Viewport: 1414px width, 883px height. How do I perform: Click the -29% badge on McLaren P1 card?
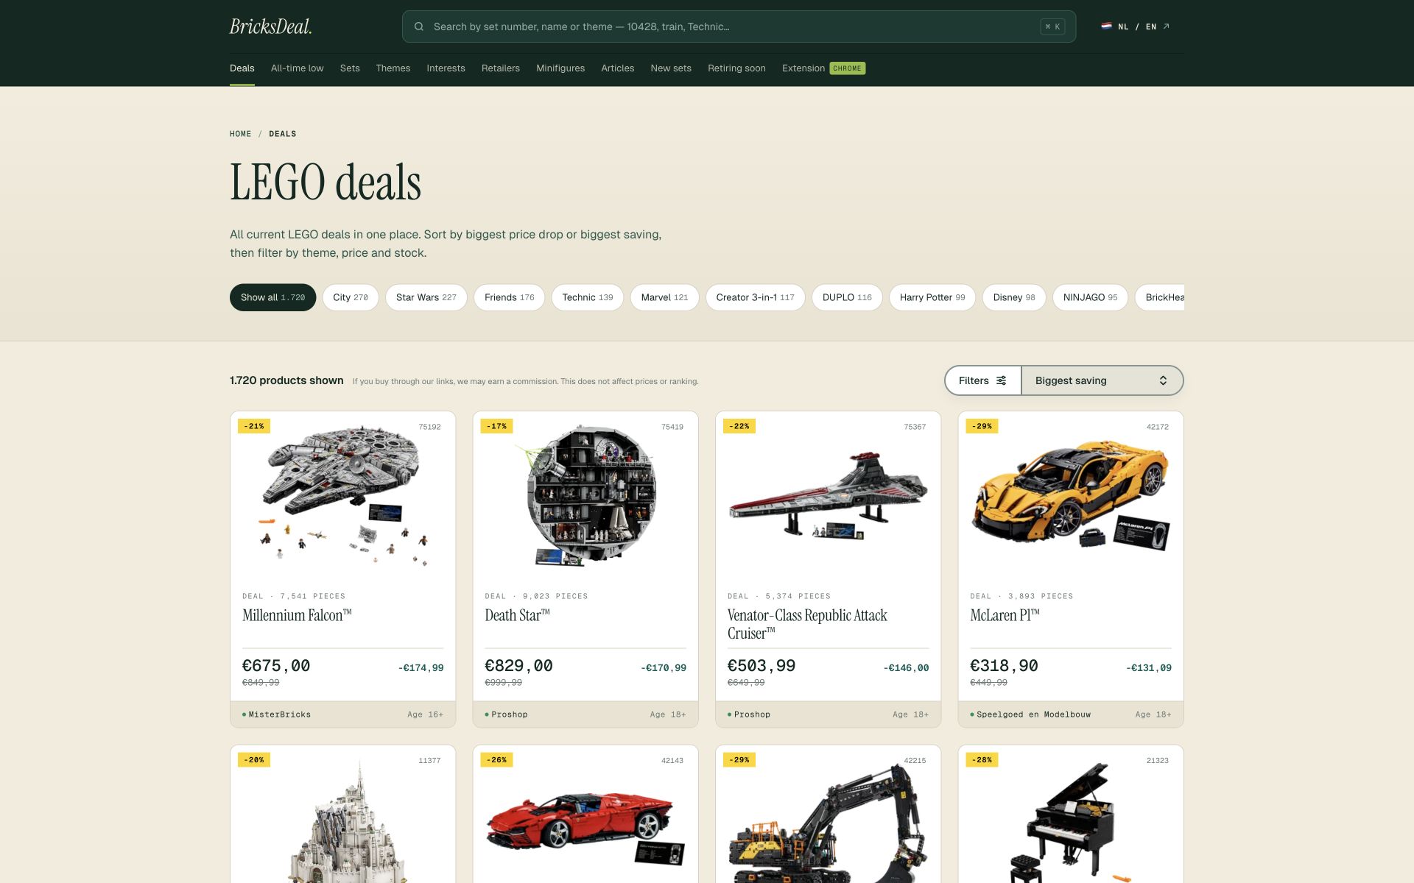[982, 426]
